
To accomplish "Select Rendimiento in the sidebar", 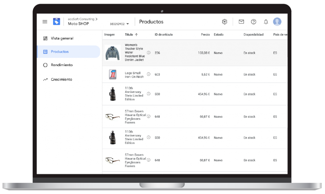I will tap(62, 65).
